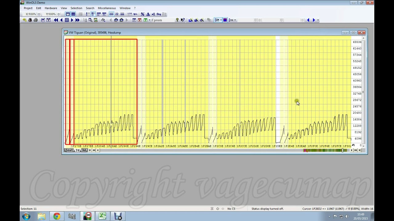
Task: Open the Window menu
Action: pyautogui.click(x=125, y=8)
